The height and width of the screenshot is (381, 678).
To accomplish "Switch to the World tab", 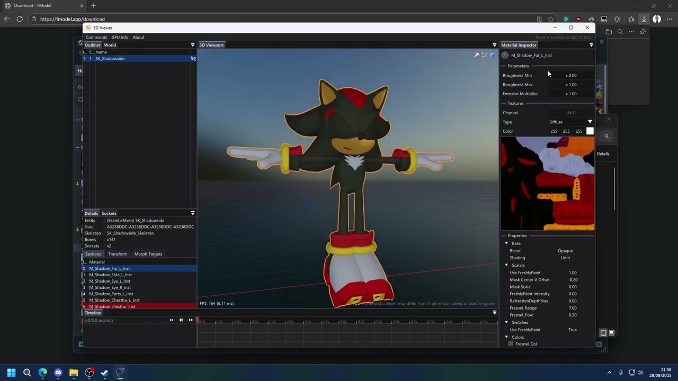I will pyautogui.click(x=110, y=45).
